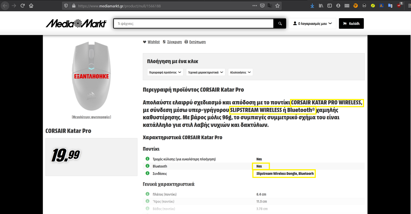Screen dimensions: 411x214
Task: Expand 'Τεχνικά χαρακτηριστικά' dropdown
Action: point(206,72)
